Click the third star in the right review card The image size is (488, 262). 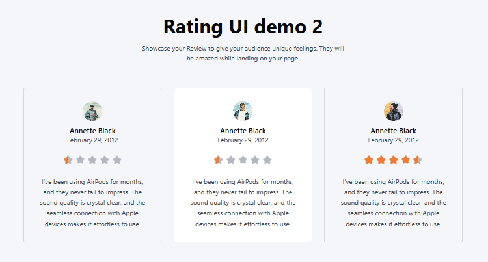click(x=393, y=160)
